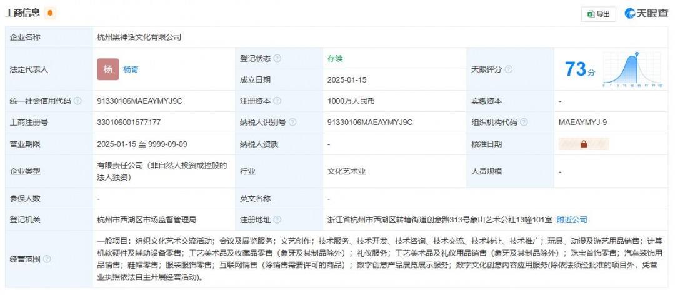
Task: Click the registered address text
Action: (x=439, y=220)
